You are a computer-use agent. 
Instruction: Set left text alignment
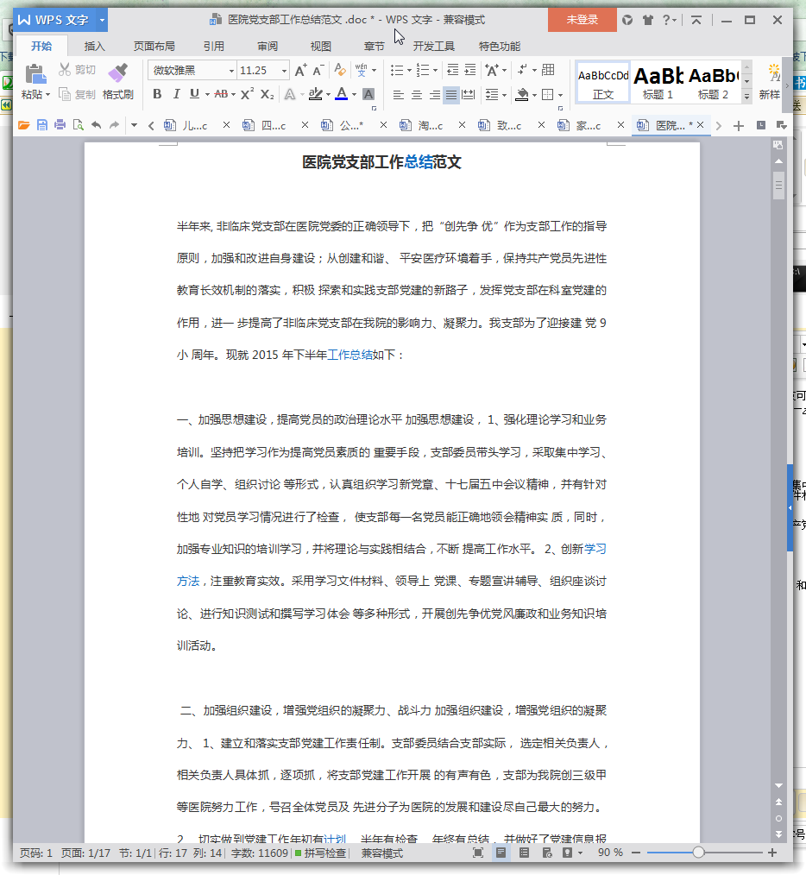(398, 95)
